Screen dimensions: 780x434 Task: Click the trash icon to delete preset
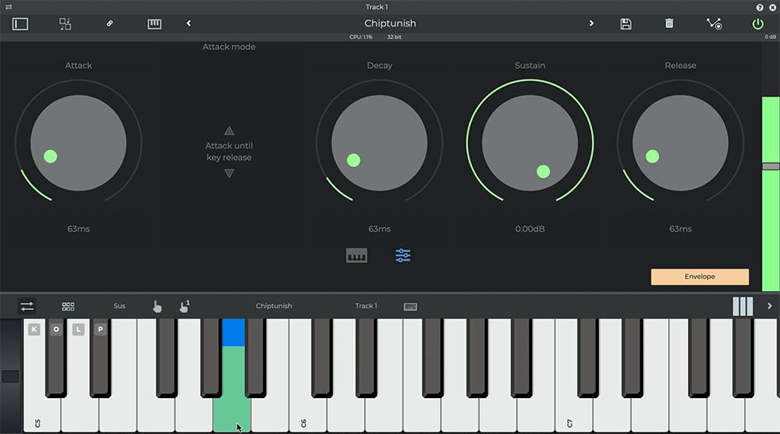[x=669, y=23]
